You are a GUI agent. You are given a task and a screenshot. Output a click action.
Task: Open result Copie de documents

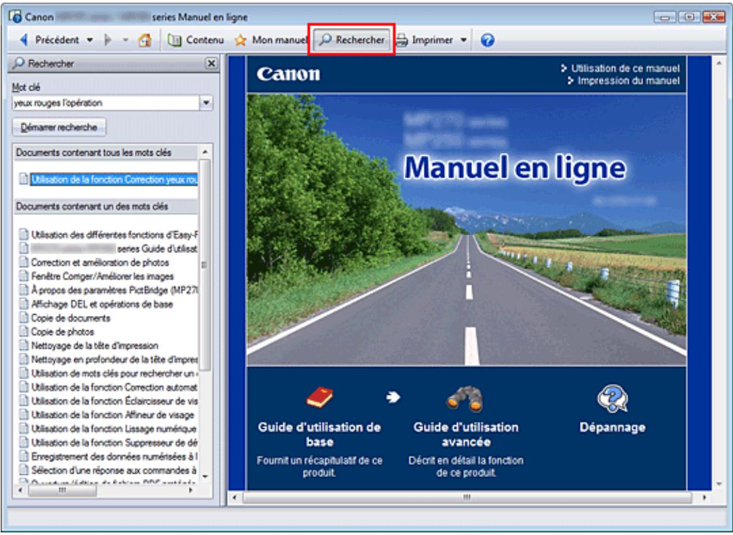(70, 318)
